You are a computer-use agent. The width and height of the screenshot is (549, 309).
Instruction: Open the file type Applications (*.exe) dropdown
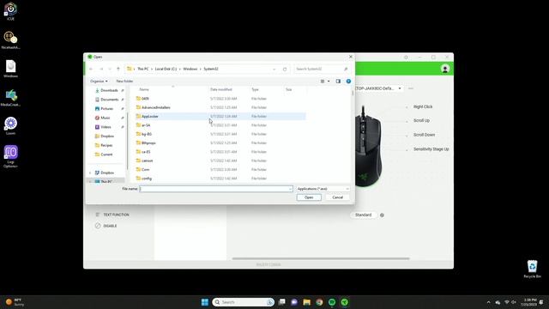(323, 189)
